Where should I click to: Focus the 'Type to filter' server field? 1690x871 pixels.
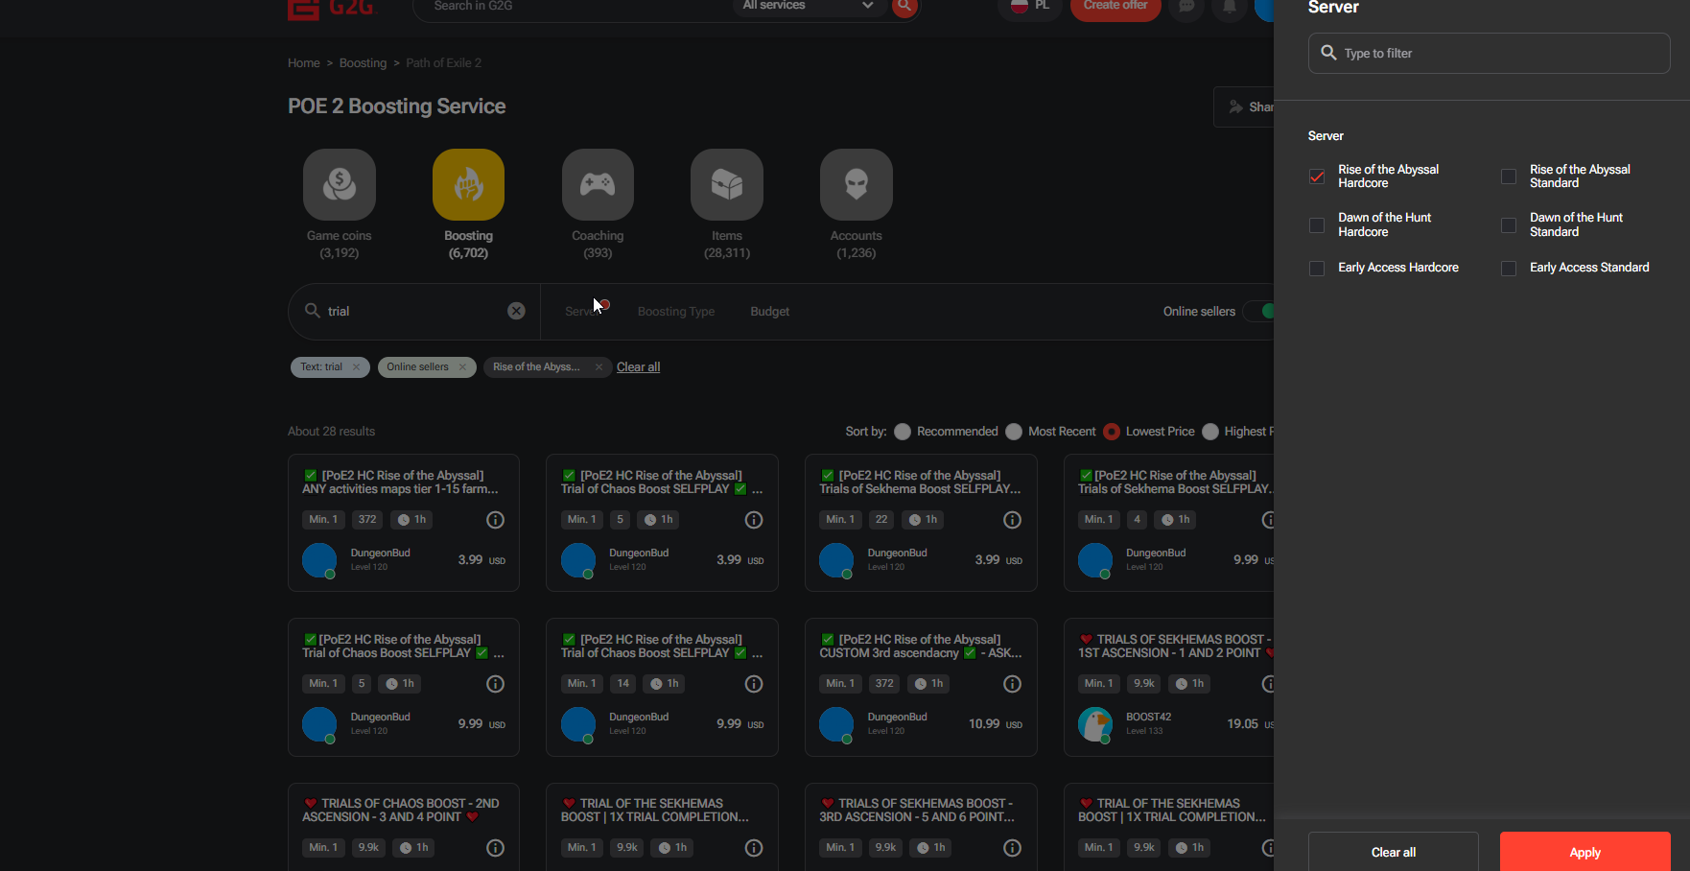coord(1489,53)
